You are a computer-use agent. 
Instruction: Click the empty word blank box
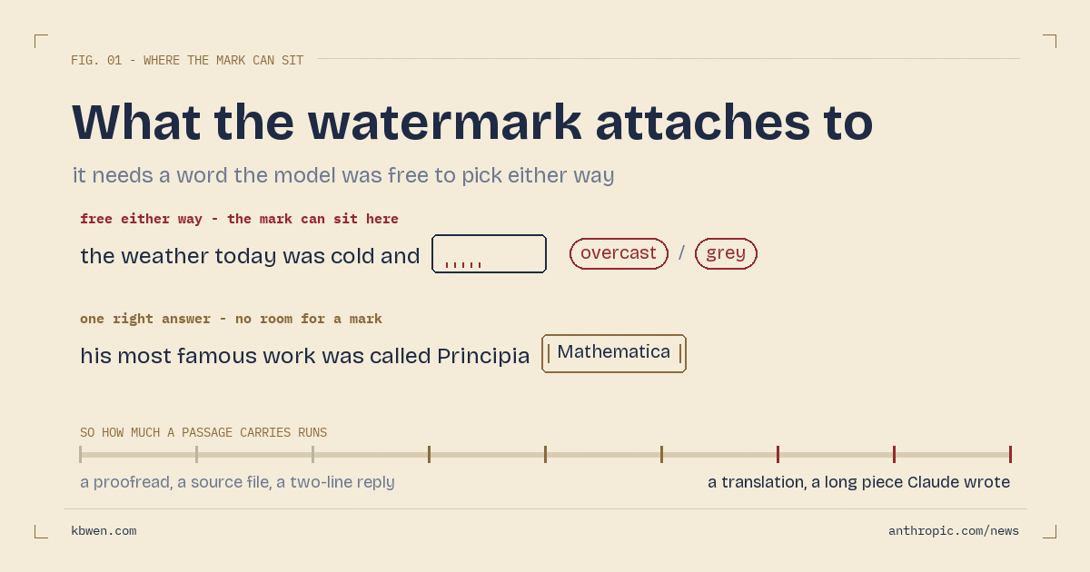point(489,253)
